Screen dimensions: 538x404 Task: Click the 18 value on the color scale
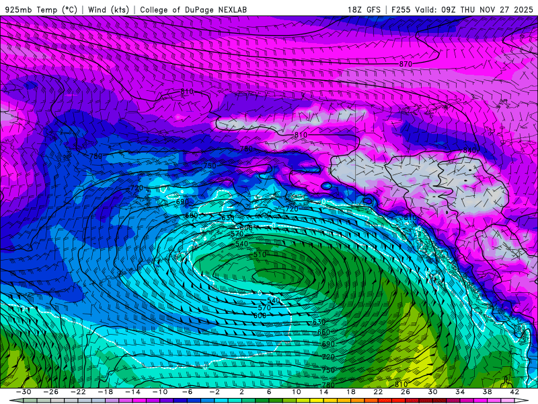pyautogui.click(x=350, y=392)
